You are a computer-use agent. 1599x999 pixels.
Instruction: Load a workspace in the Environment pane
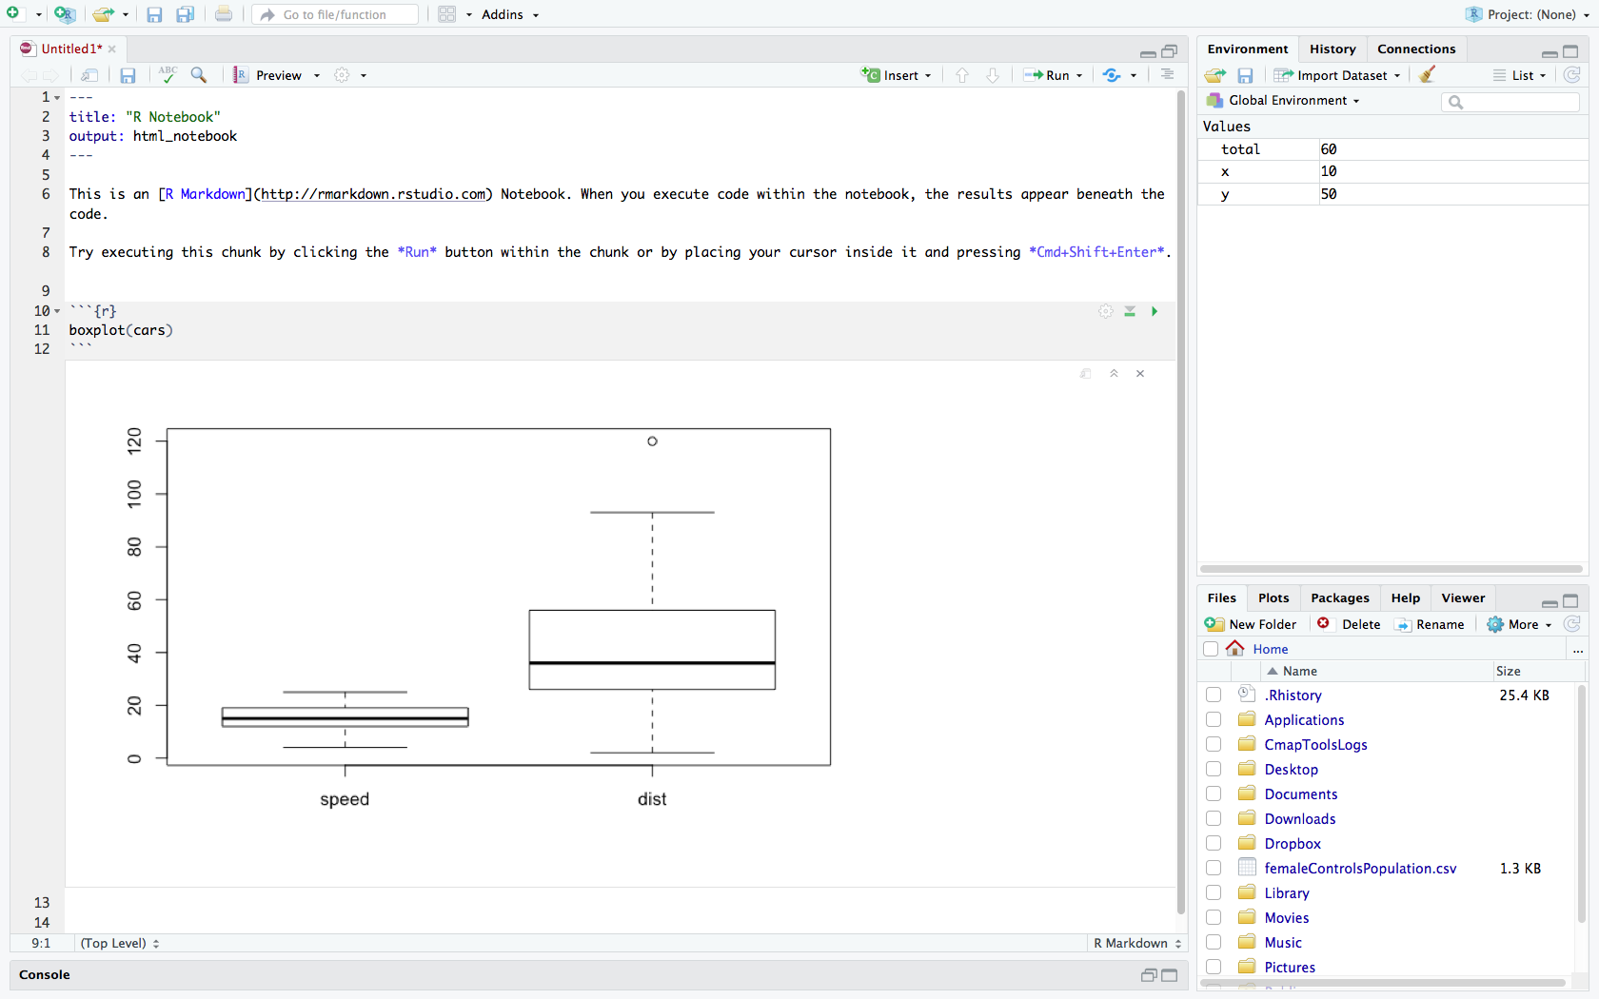tap(1215, 75)
